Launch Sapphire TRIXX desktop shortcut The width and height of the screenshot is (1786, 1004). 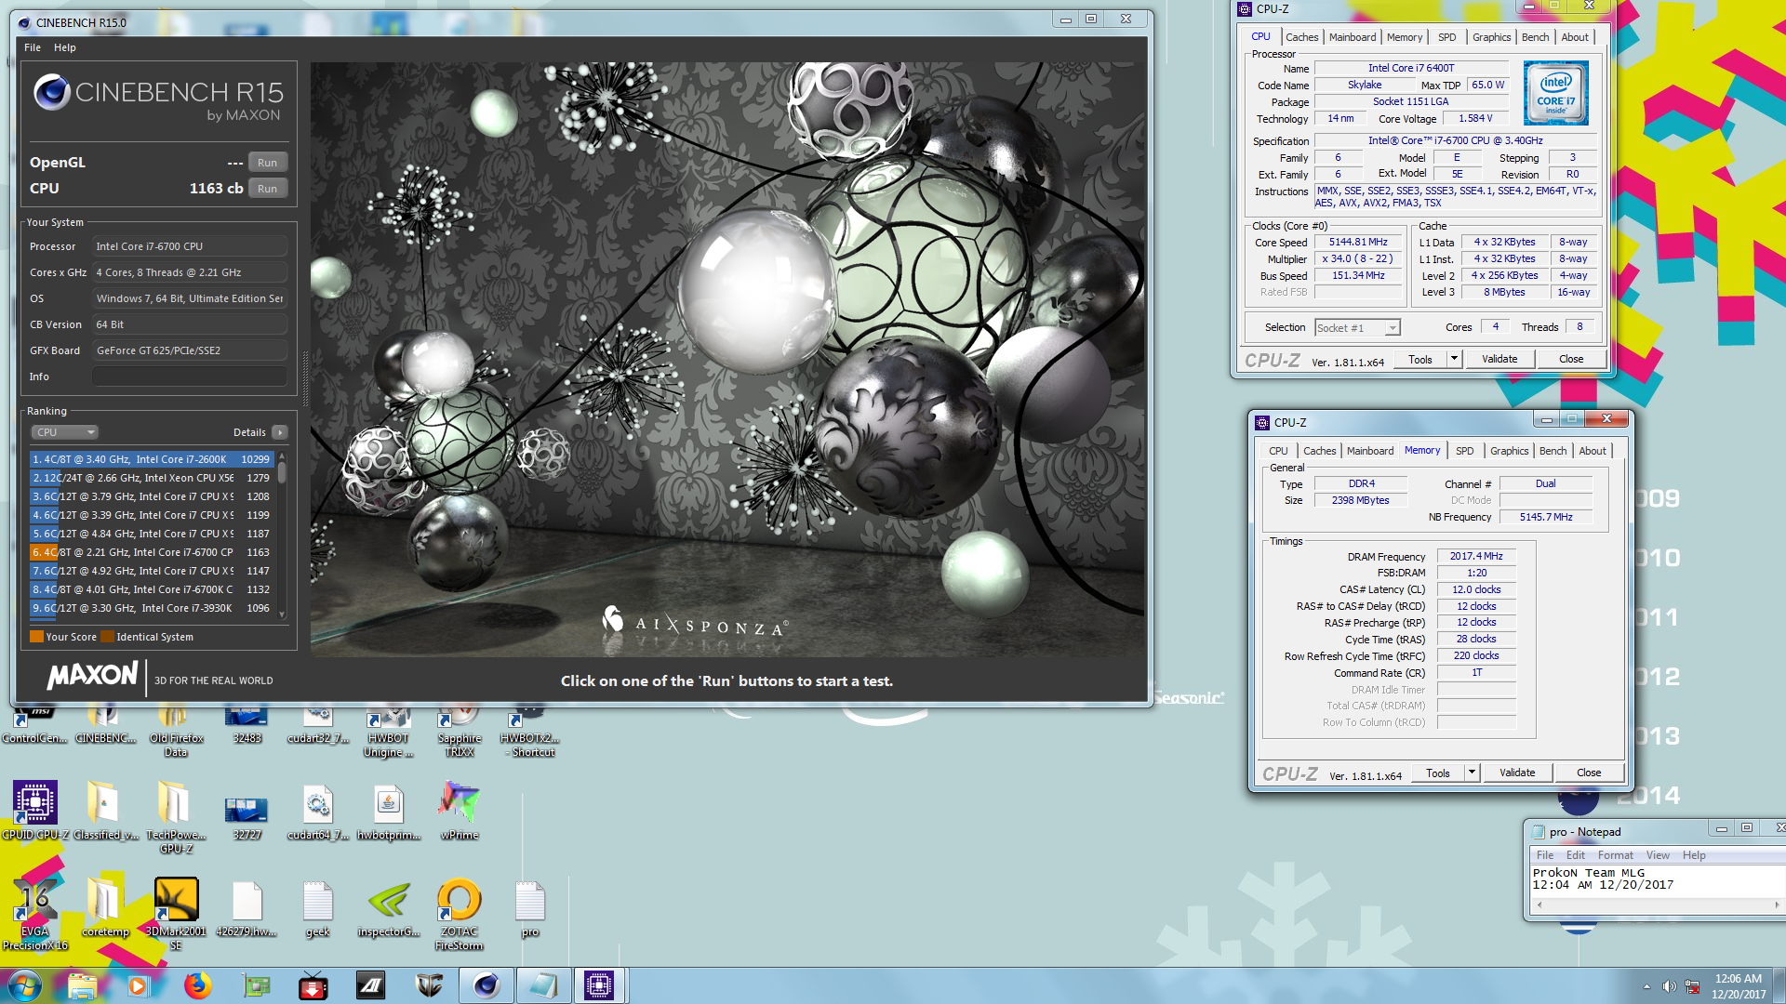(460, 732)
